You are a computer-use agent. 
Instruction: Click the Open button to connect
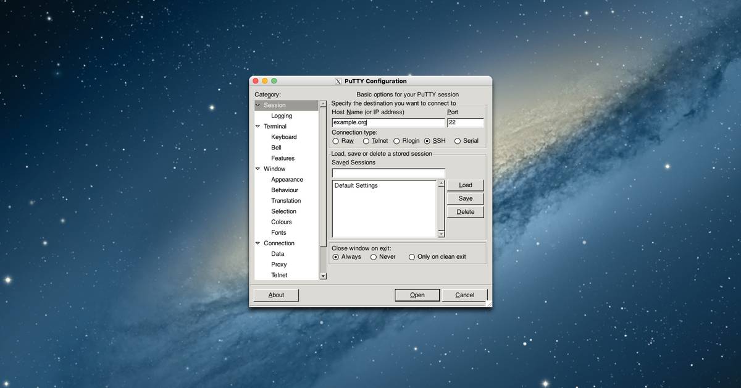417,295
